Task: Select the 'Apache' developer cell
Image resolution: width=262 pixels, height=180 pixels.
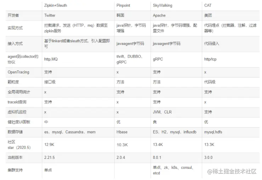Action: (159, 15)
